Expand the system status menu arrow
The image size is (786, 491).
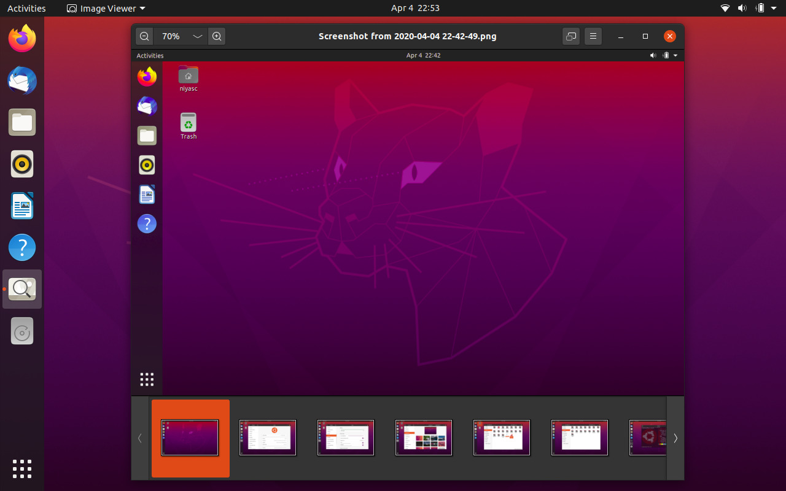pos(775,8)
